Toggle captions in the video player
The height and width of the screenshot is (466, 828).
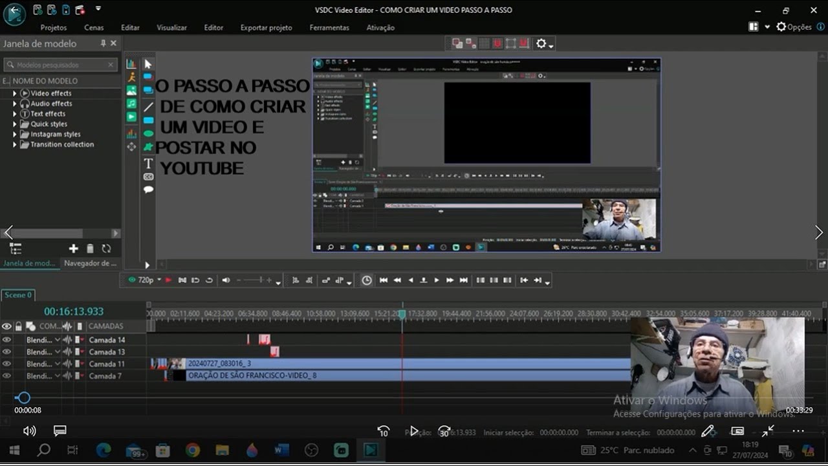pos(60,431)
